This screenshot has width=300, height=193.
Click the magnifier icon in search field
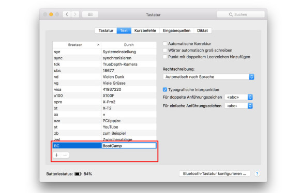pyautogui.click(x=231, y=14)
